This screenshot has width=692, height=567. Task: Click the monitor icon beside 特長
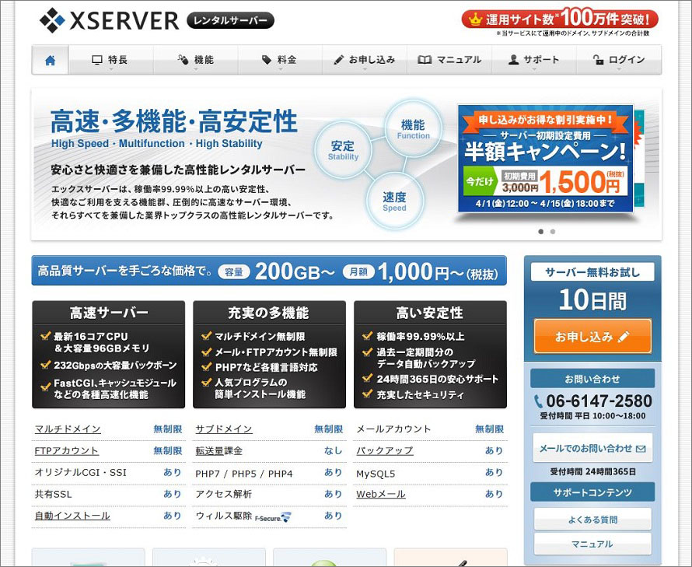(97, 60)
